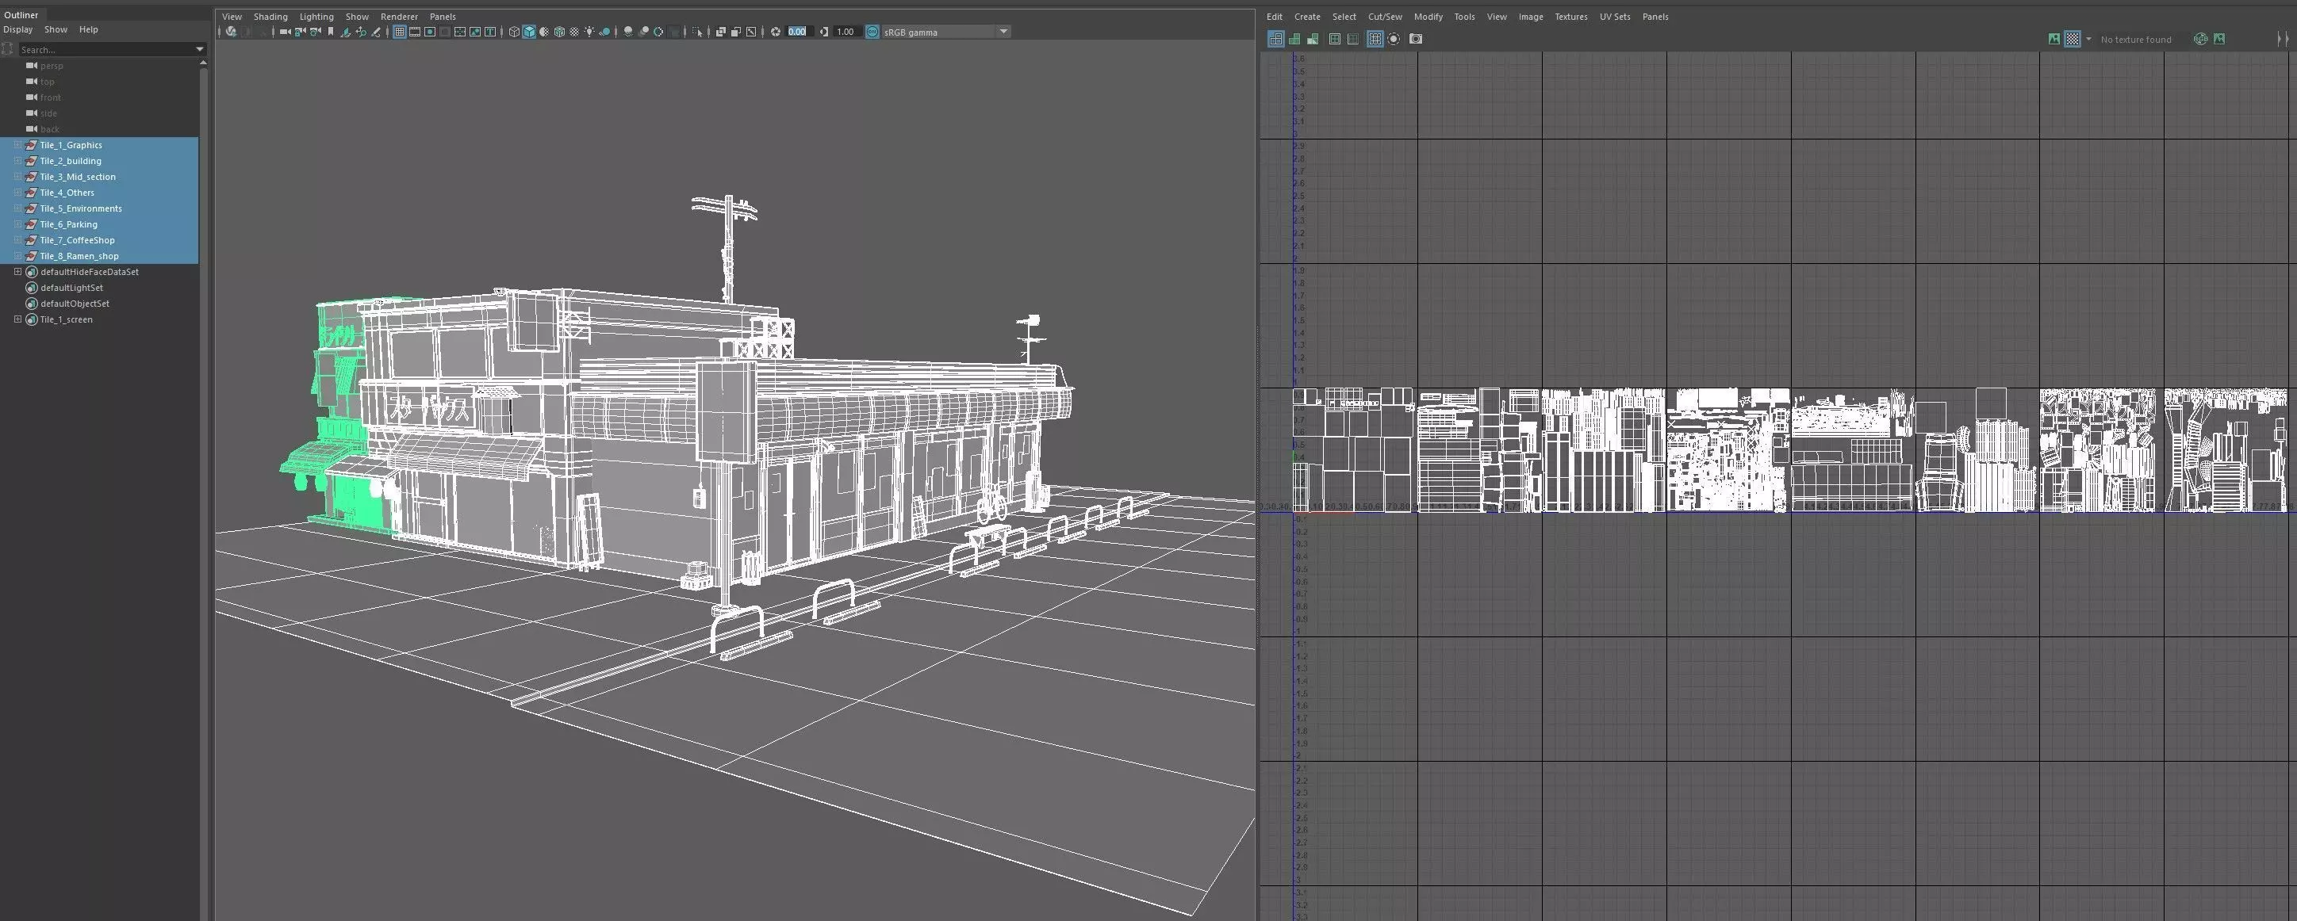The image size is (2297, 921).
Task: Click the Multisample Anti-aliasing icon
Action: [x=659, y=31]
